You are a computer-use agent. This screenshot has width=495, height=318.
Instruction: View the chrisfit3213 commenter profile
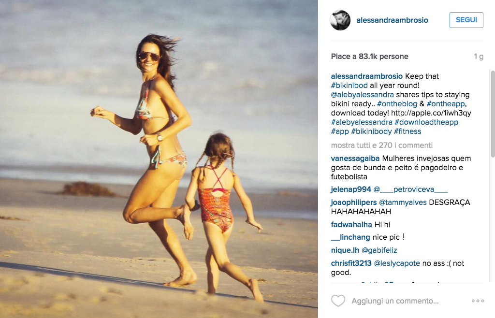coord(351,263)
